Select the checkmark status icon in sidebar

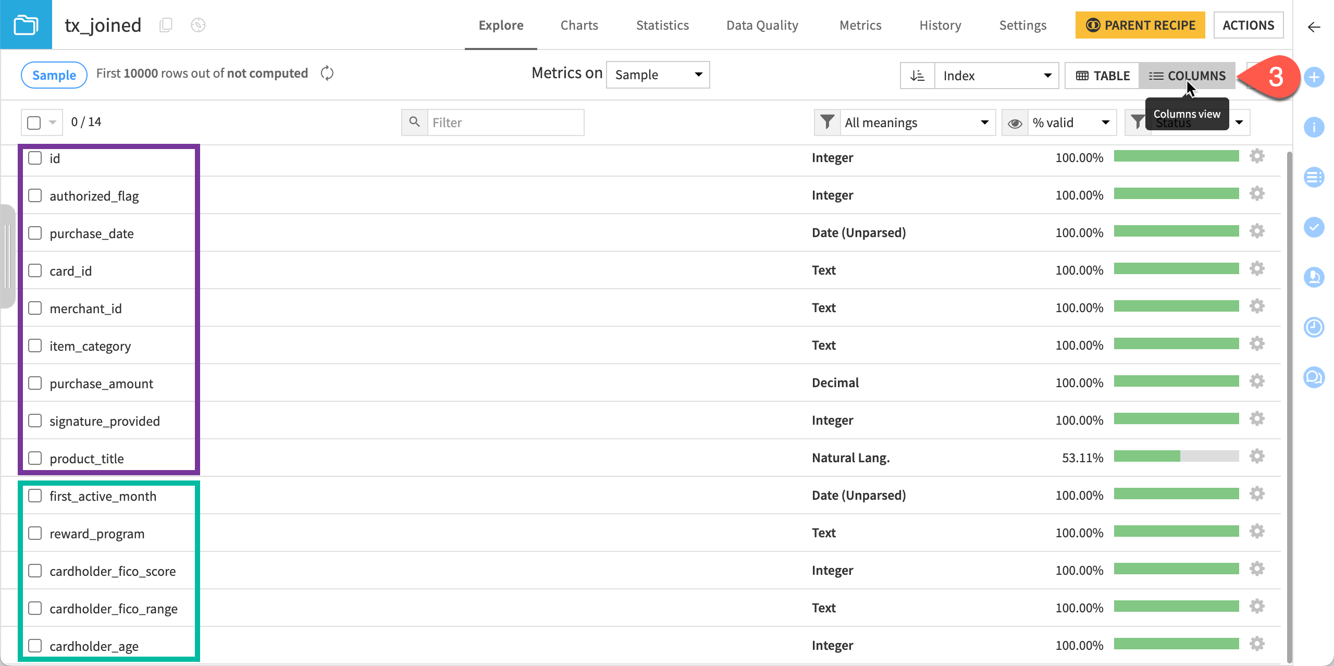[x=1314, y=227]
